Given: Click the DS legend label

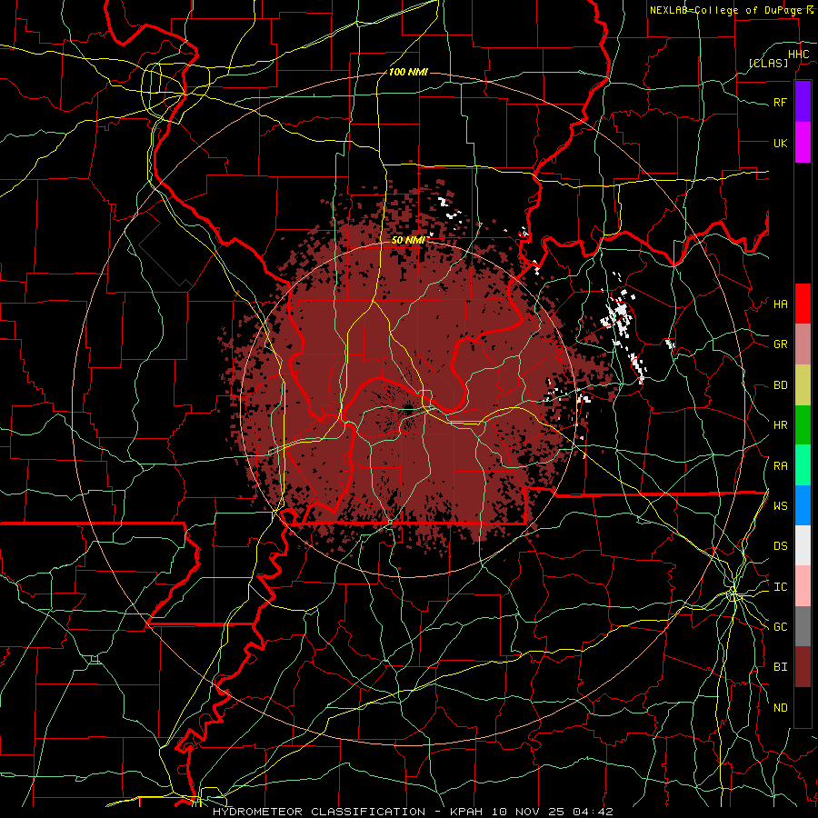Looking at the screenshot, I should (780, 546).
